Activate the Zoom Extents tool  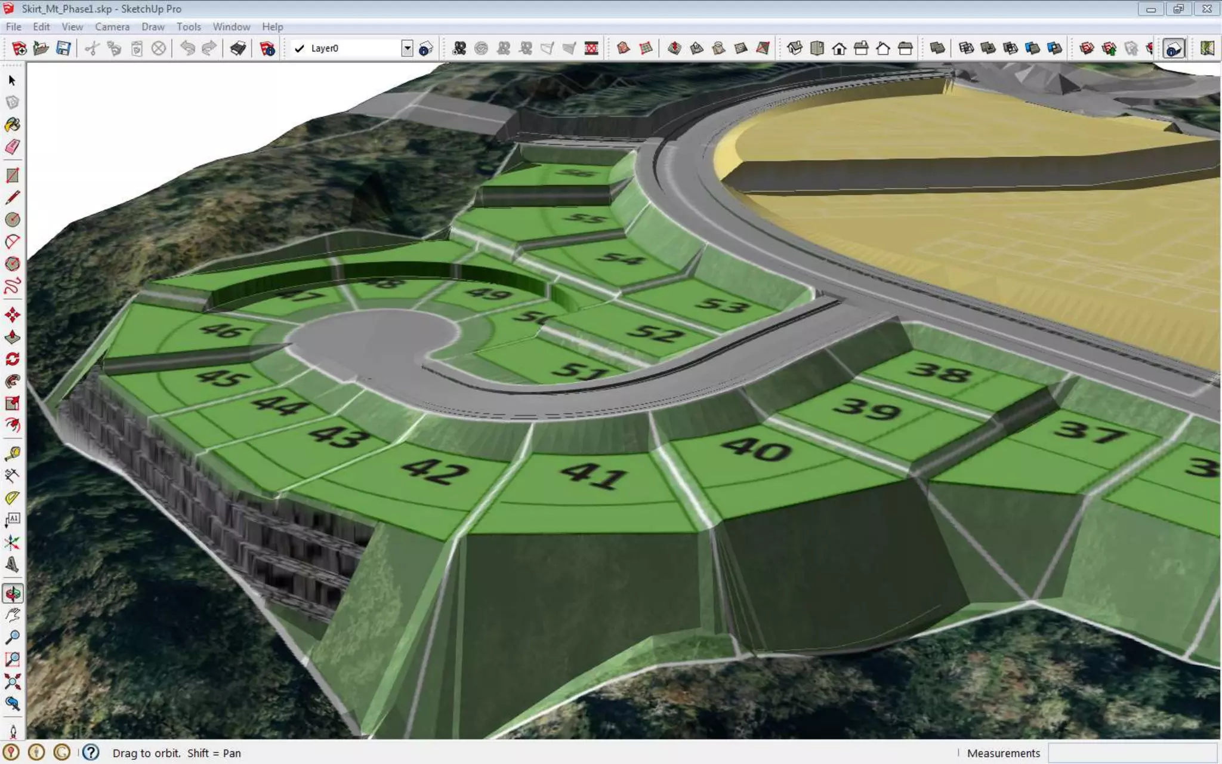click(13, 682)
